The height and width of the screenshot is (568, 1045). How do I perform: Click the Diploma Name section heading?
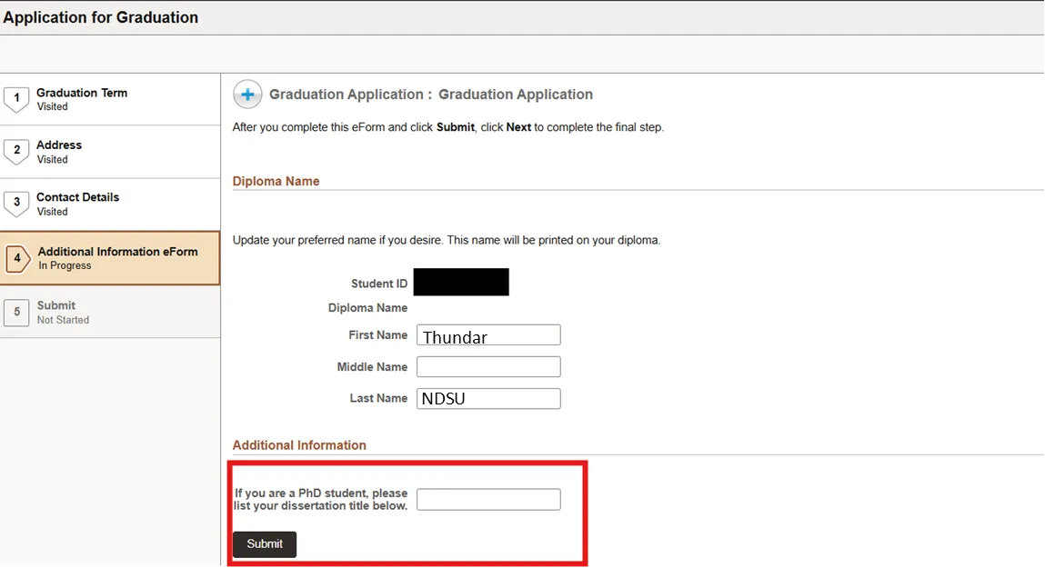[276, 181]
